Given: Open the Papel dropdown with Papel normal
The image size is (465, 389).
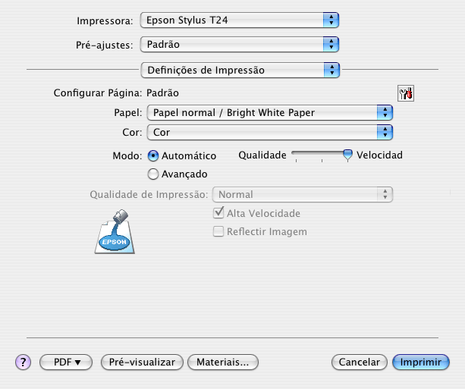Looking at the screenshot, I should tap(270, 113).
